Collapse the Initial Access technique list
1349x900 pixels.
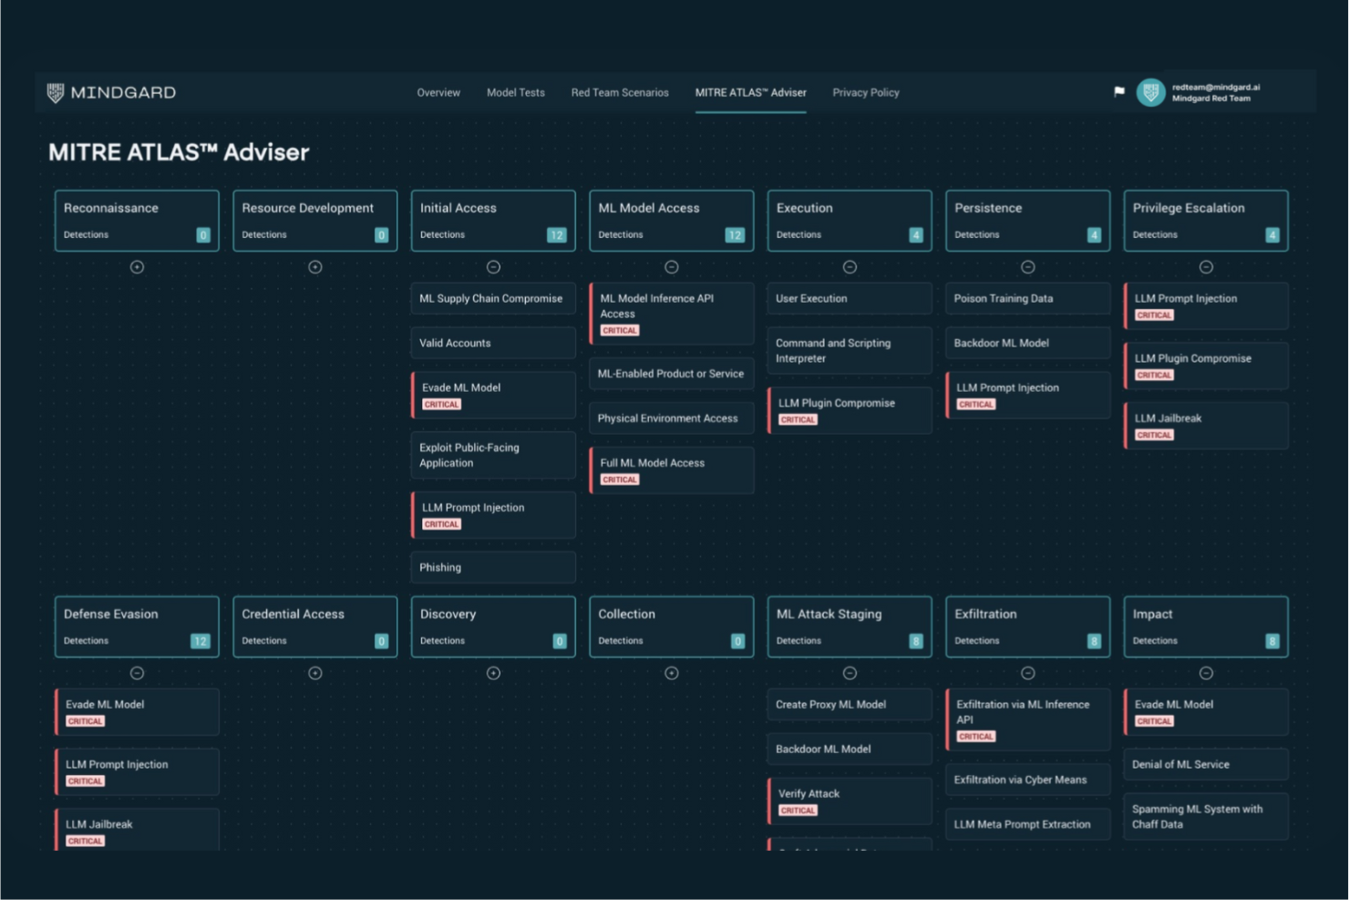(x=493, y=267)
